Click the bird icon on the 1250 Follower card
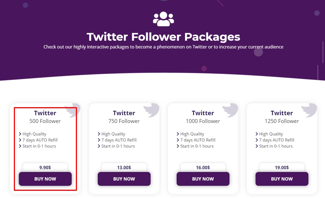Screen dimensions: 325x198 tap(309, 110)
